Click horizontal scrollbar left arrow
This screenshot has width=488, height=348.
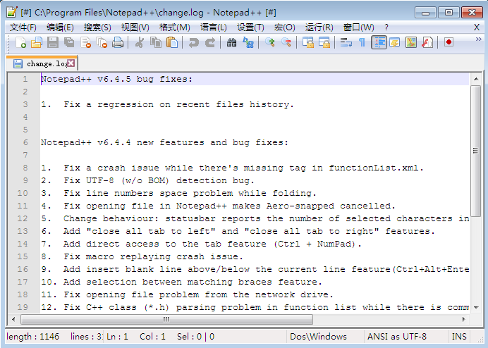[x=13, y=319]
